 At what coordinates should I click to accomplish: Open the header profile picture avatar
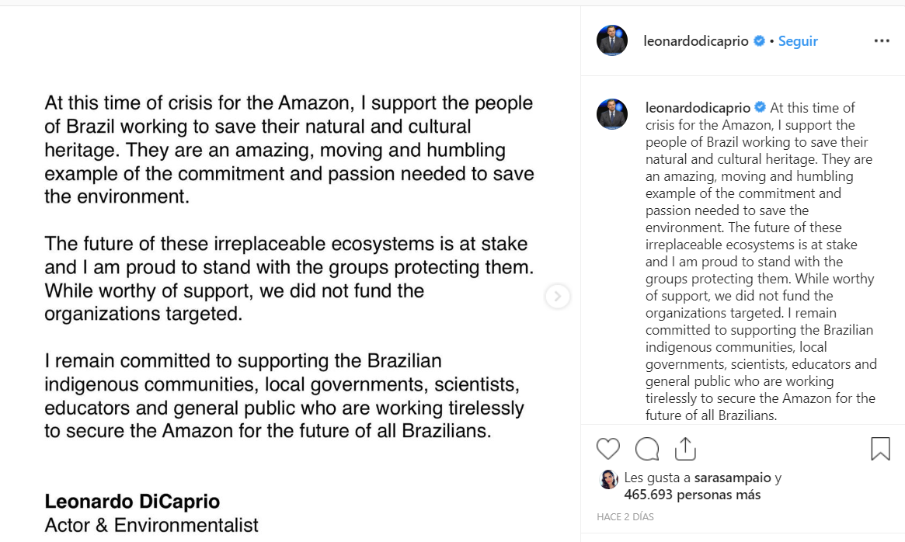(x=612, y=40)
